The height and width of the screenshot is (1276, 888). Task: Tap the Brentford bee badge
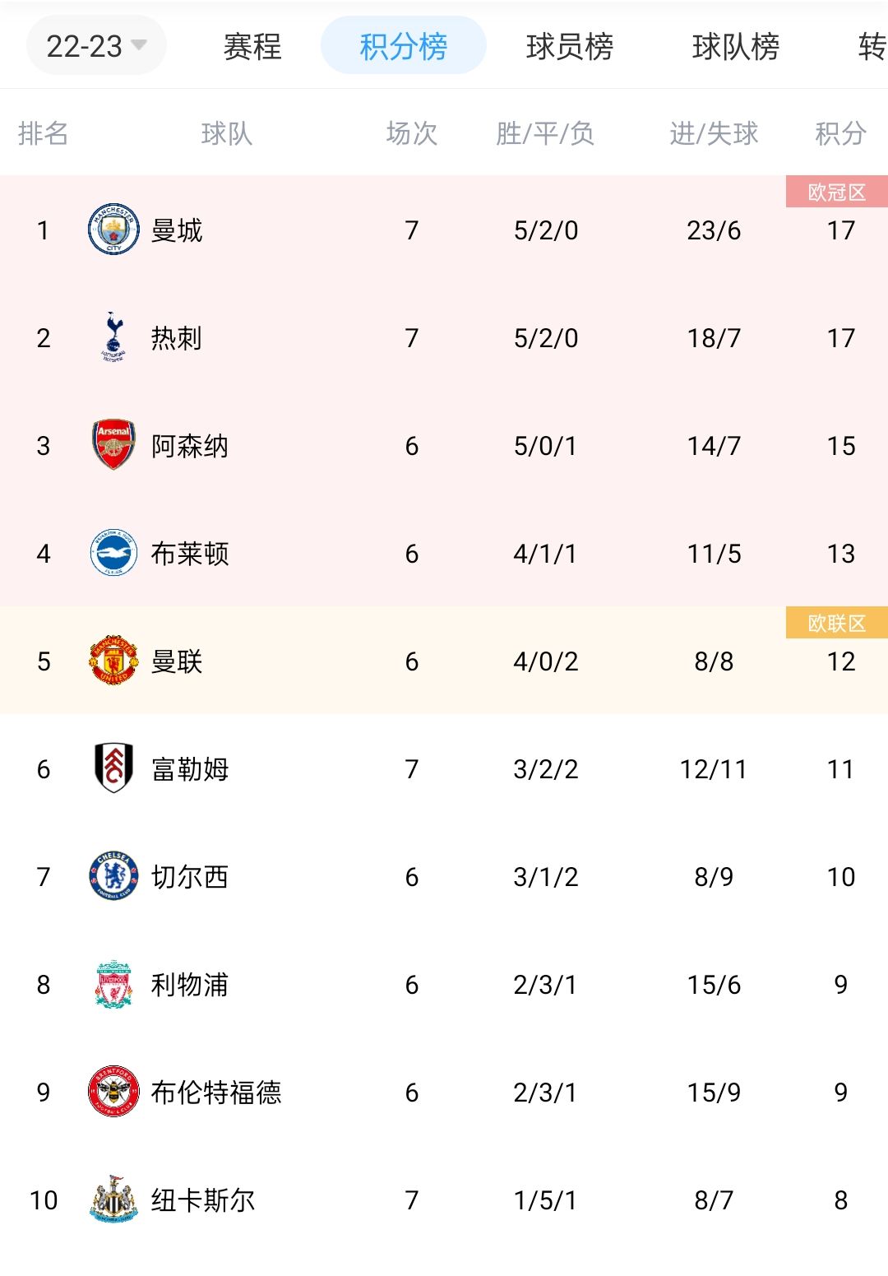click(x=113, y=1091)
